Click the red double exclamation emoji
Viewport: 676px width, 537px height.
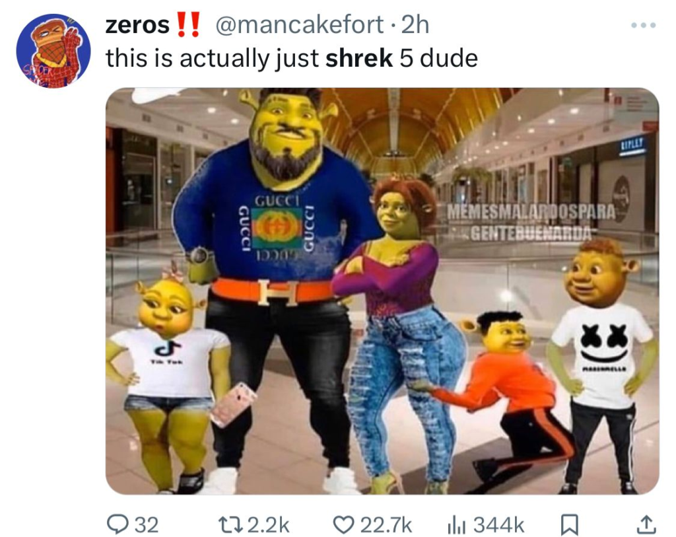click(x=188, y=24)
